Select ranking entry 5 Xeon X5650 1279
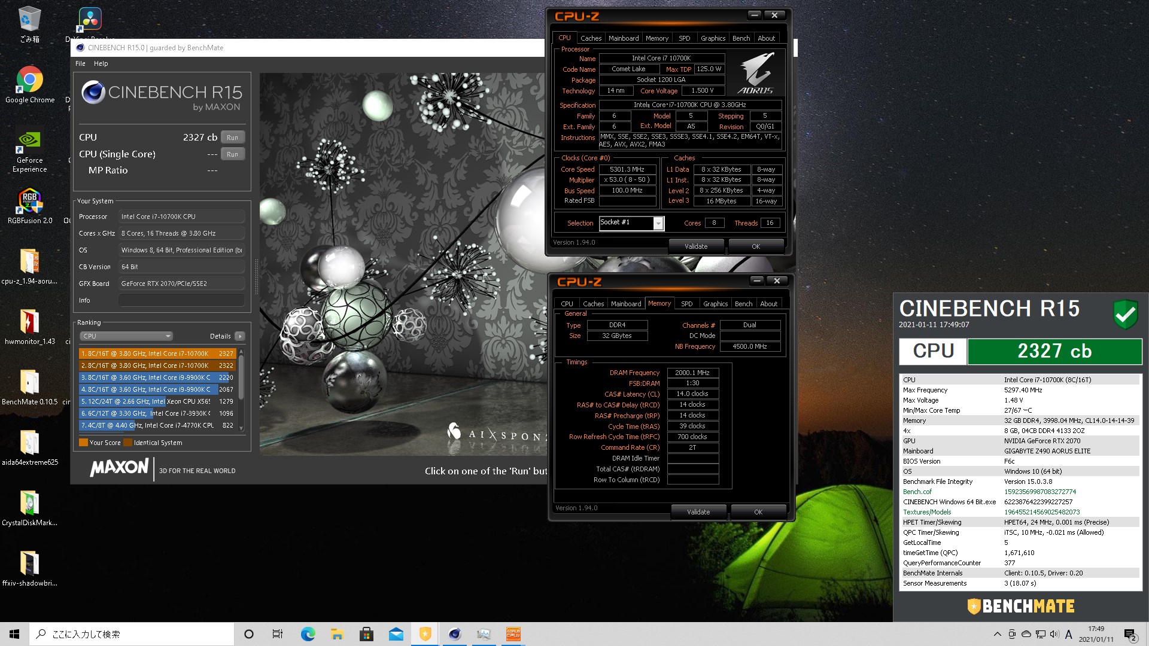 [x=157, y=401]
